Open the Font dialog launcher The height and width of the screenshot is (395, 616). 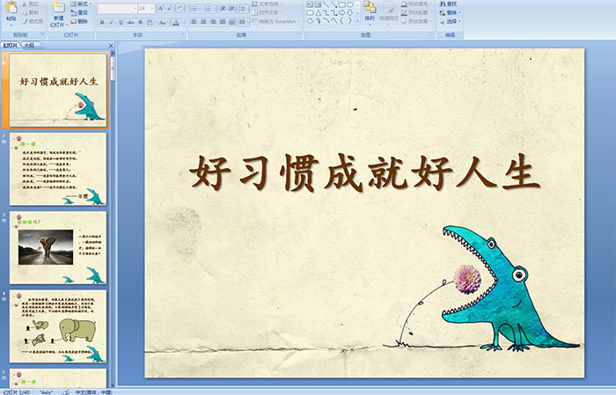183,34
